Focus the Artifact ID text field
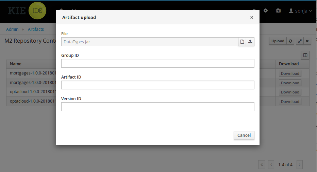This screenshot has width=317, height=172. pyautogui.click(x=157, y=85)
